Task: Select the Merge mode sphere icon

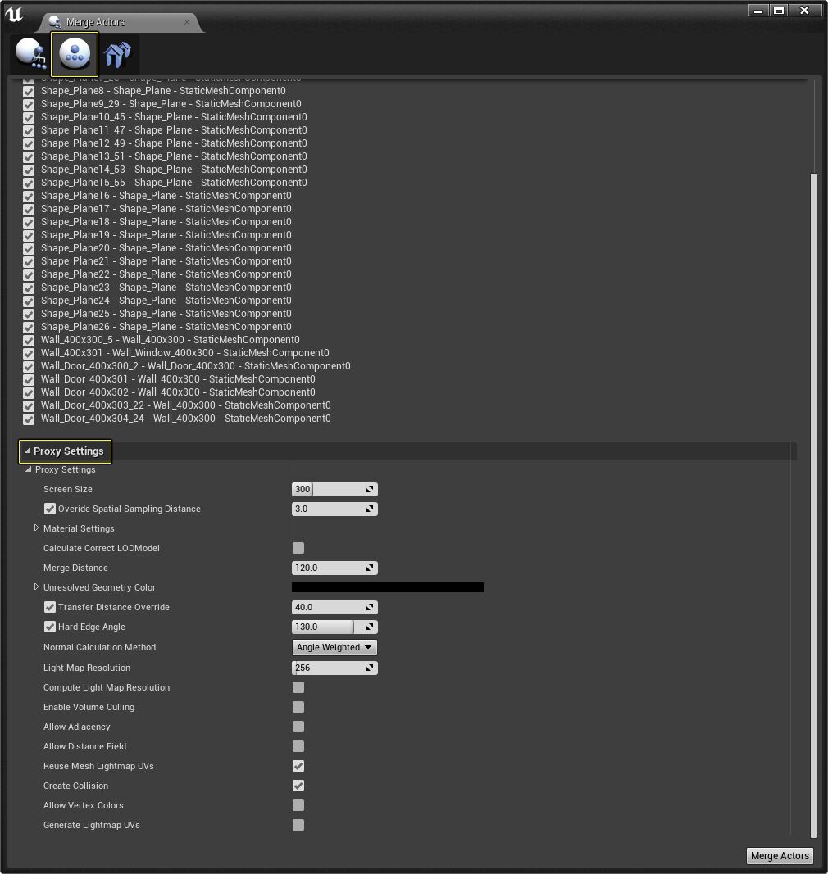Action: 30,53
